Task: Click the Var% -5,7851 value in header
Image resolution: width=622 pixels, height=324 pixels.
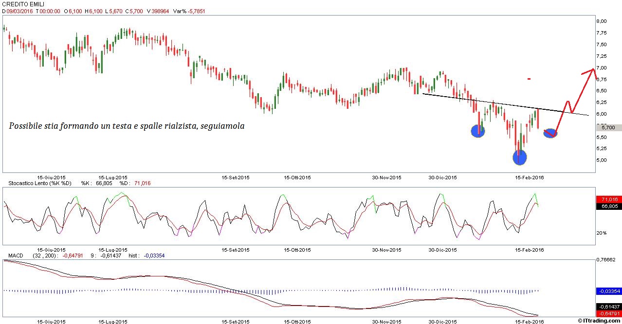Action: pyautogui.click(x=192, y=11)
